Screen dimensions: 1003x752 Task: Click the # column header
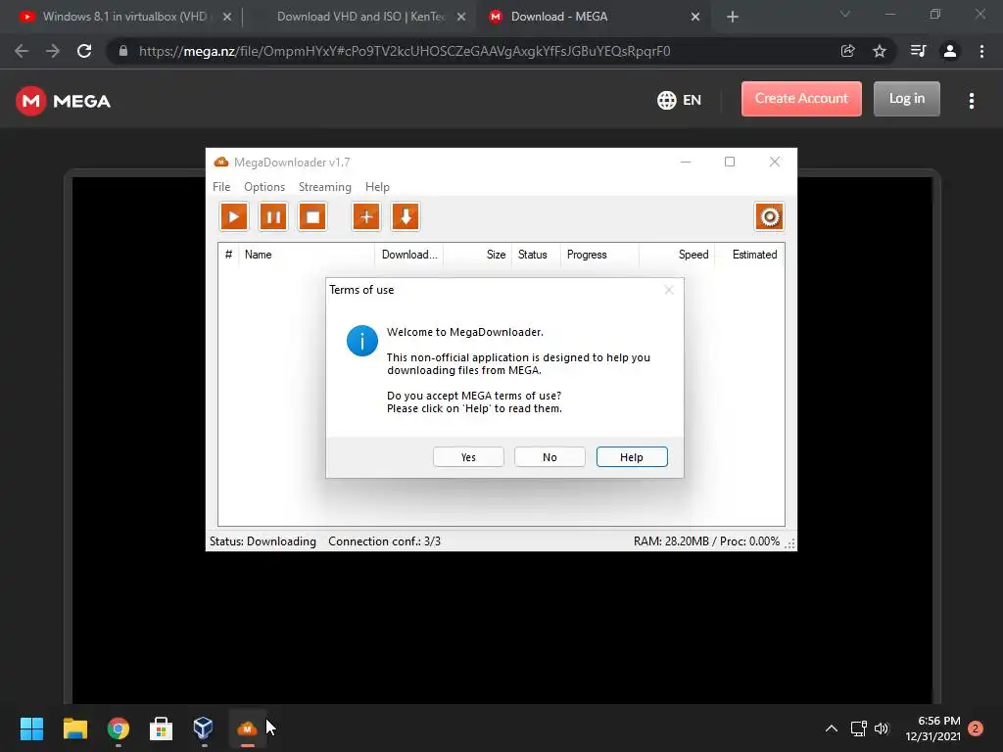coord(228,255)
